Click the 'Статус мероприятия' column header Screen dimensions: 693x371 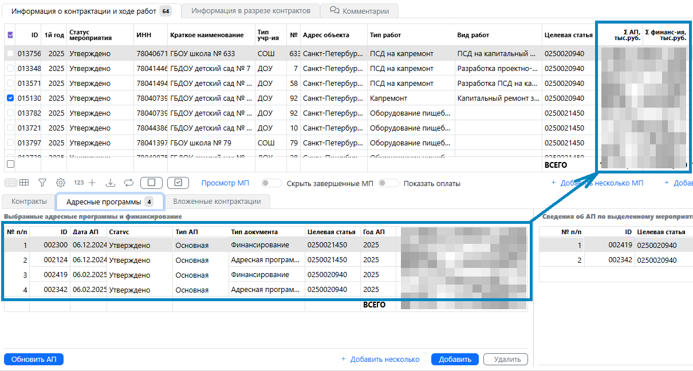click(88, 35)
